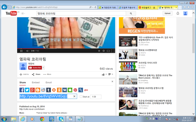
Task: Click the video progress bar
Action: (66, 48)
